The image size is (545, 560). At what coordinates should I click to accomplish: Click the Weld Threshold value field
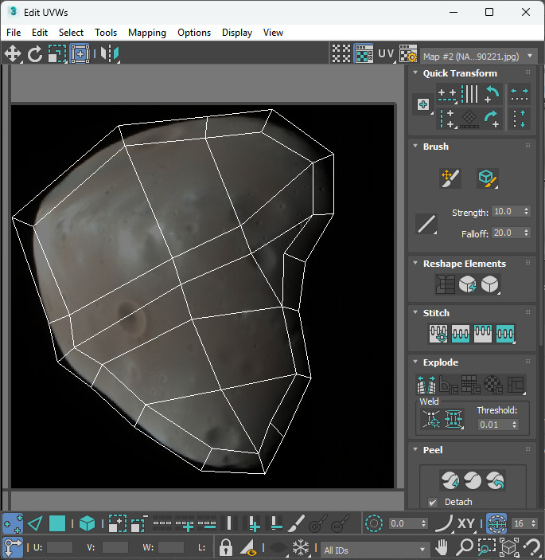494,425
